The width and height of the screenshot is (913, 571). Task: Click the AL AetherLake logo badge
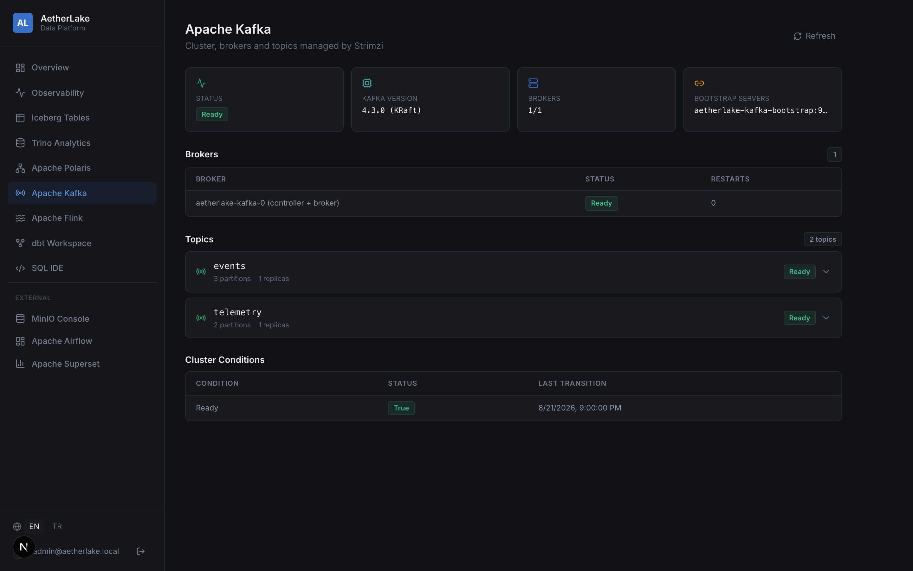(23, 23)
